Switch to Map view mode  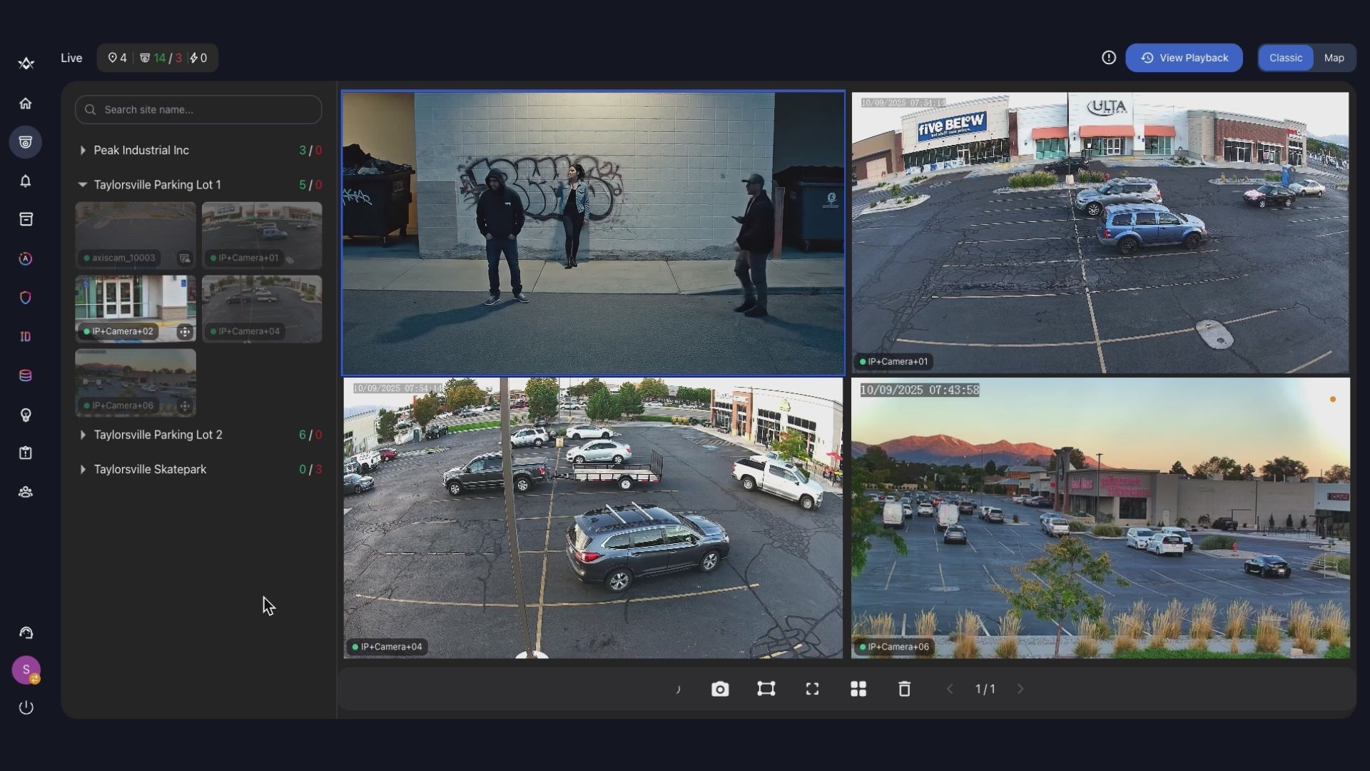[1334, 58]
